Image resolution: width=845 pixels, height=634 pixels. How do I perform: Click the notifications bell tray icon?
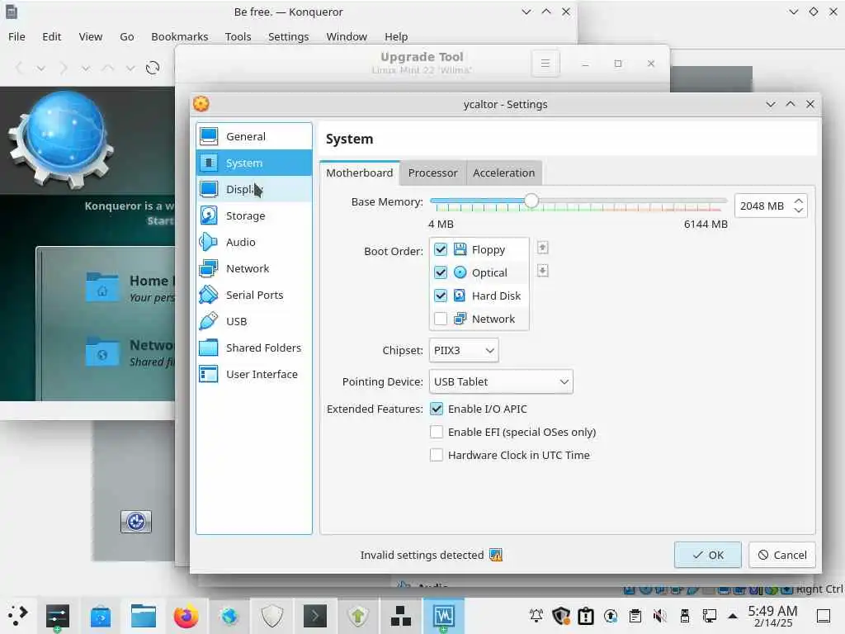pos(536,616)
